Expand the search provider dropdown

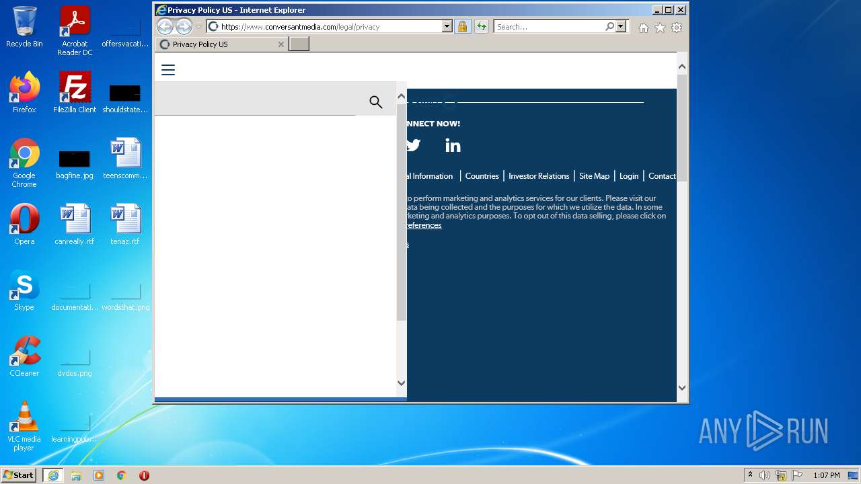[620, 26]
